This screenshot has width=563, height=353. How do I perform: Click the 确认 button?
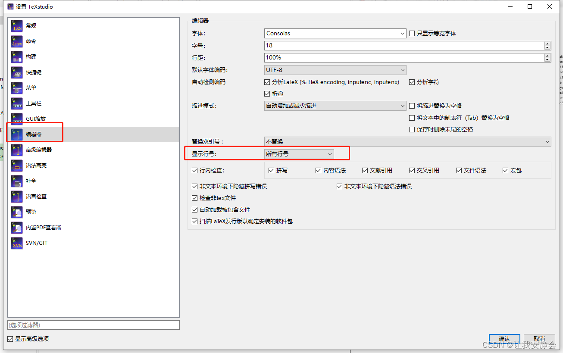(504, 339)
